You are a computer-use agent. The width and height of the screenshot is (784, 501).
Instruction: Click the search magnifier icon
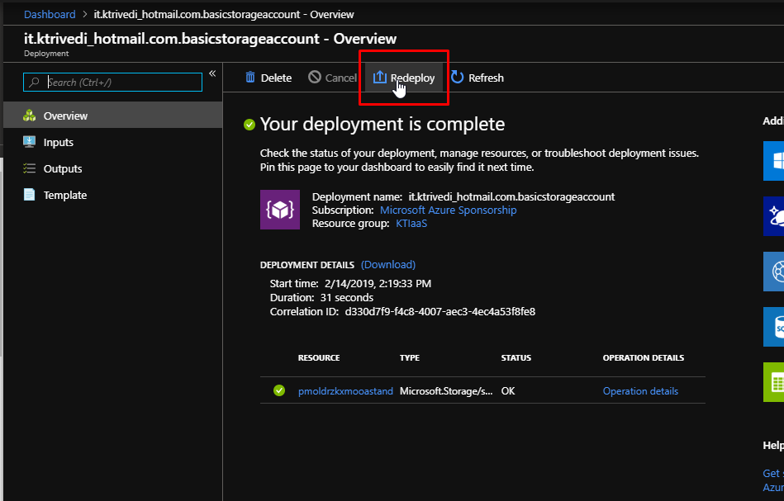(x=34, y=83)
